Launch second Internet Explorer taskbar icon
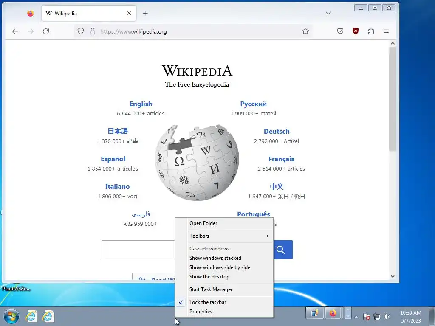 (48, 316)
